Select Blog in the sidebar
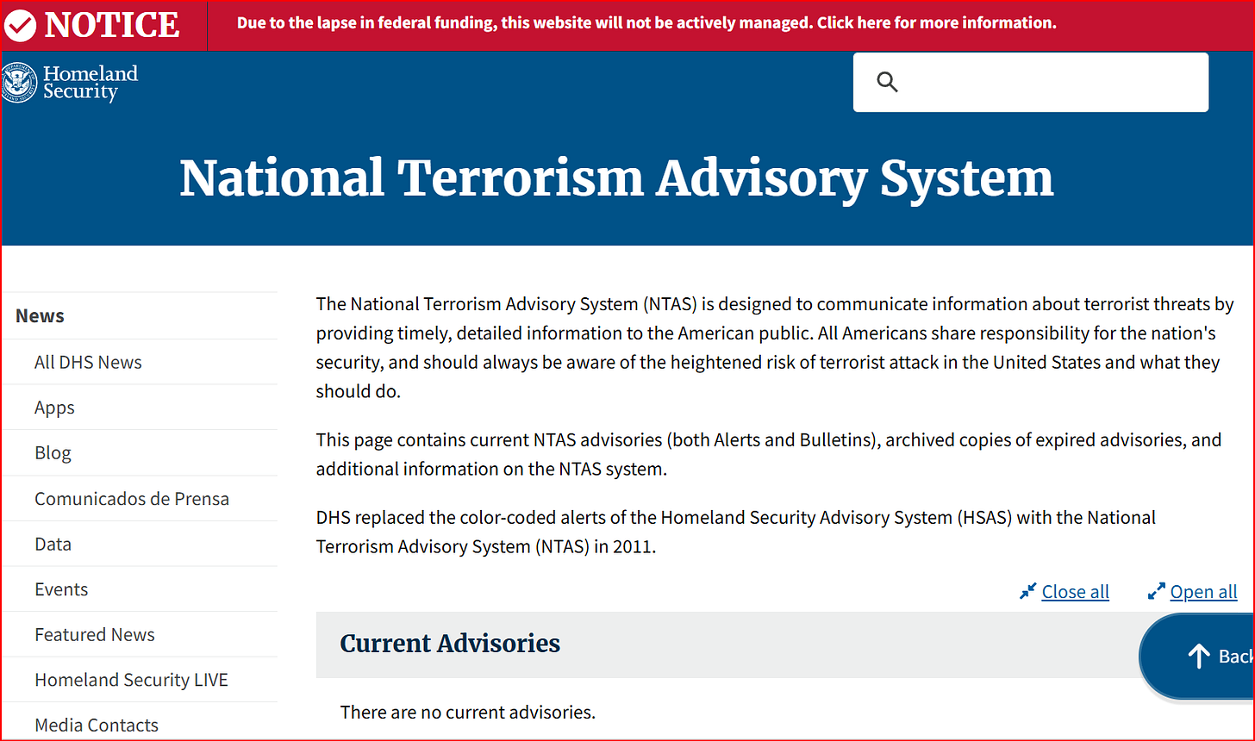 [x=53, y=453]
